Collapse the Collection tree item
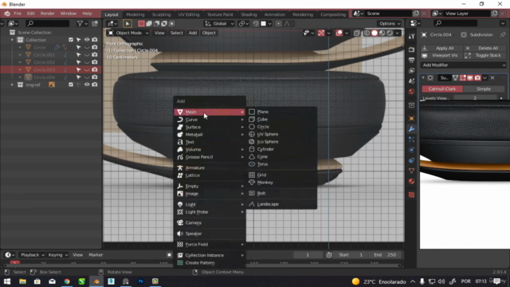 click(x=13, y=40)
